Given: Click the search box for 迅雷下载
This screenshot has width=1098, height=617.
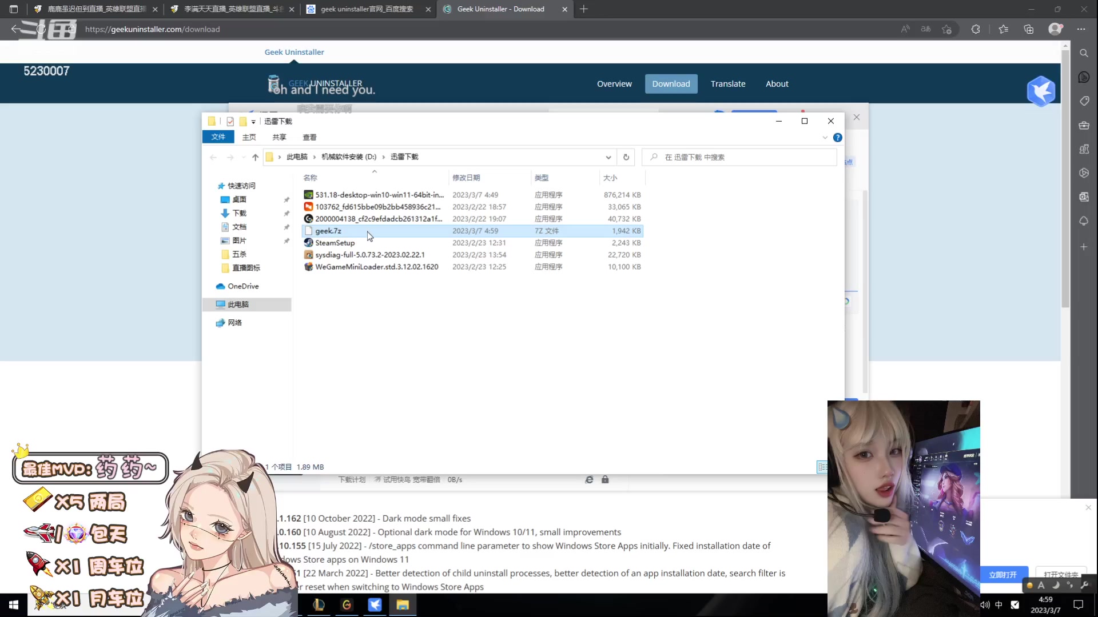Looking at the screenshot, I should coord(739,157).
